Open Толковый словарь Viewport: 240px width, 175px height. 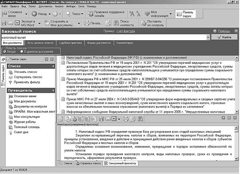pos(27,127)
